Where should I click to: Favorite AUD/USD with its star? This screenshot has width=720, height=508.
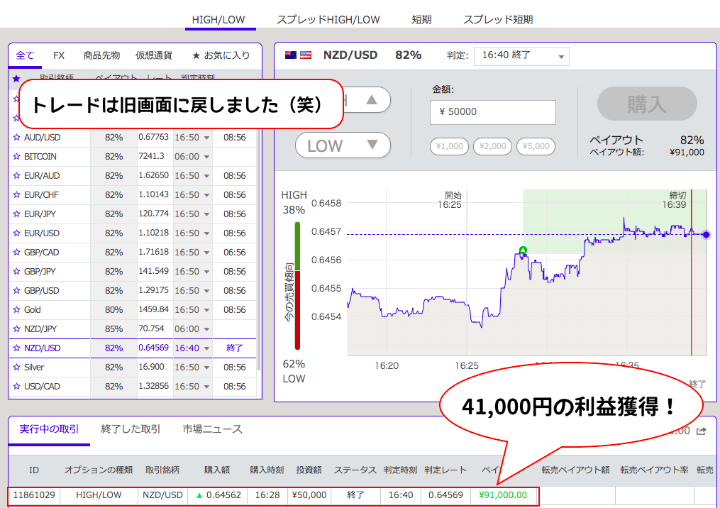pyautogui.click(x=16, y=137)
